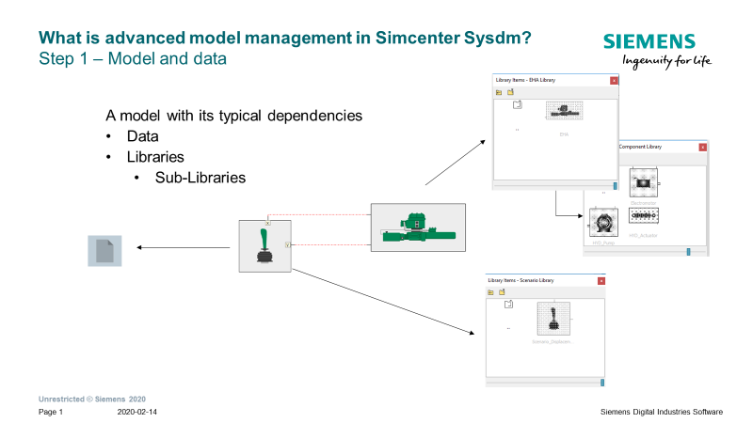Click the 'Library Items - EHA Library' window title
The image size is (753, 423).
pyautogui.click(x=525, y=80)
